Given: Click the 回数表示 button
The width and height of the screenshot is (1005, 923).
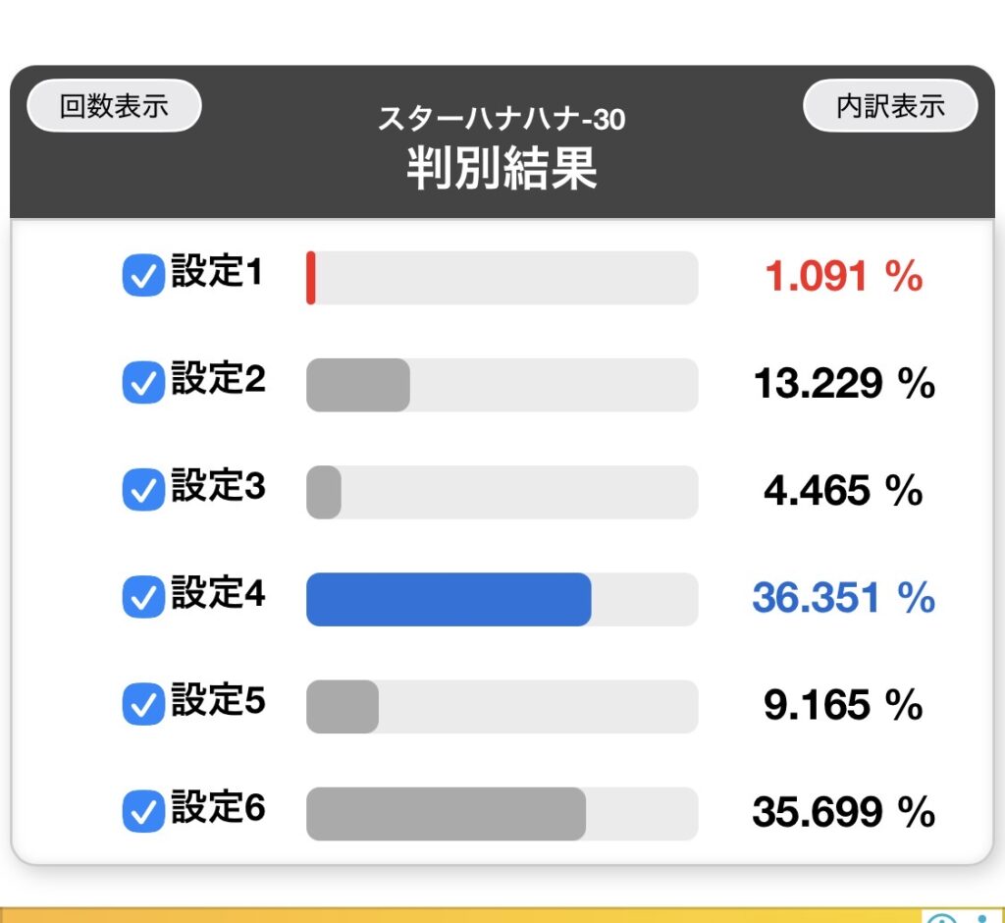Looking at the screenshot, I should pos(114,106).
